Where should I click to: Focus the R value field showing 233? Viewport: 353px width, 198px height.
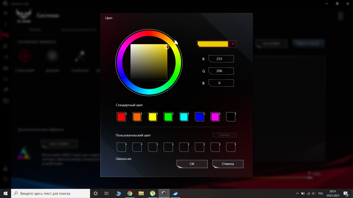pyautogui.click(x=221, y=59)
